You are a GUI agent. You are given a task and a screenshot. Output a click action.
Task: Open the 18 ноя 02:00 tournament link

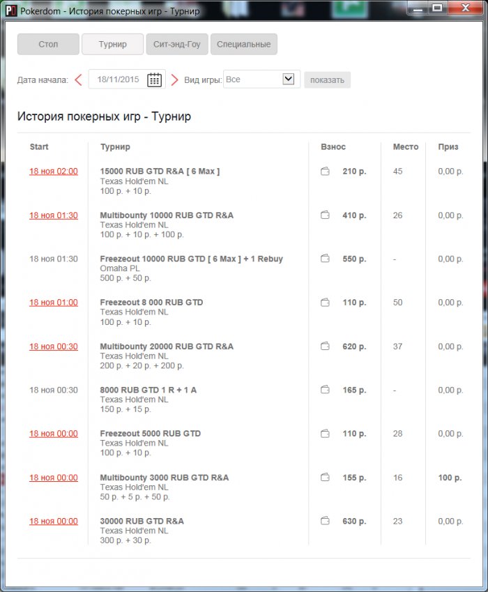pos(54,172)
